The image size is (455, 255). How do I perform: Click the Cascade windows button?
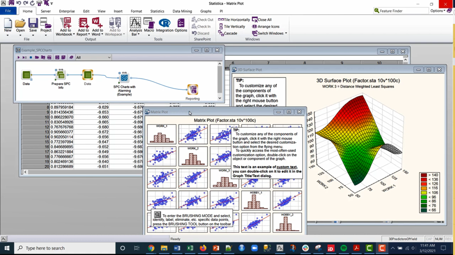pyautogui.click(x=227, y=33)
